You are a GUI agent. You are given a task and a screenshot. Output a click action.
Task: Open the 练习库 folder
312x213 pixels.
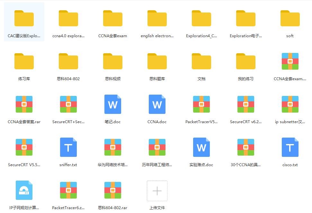(24, 61)
